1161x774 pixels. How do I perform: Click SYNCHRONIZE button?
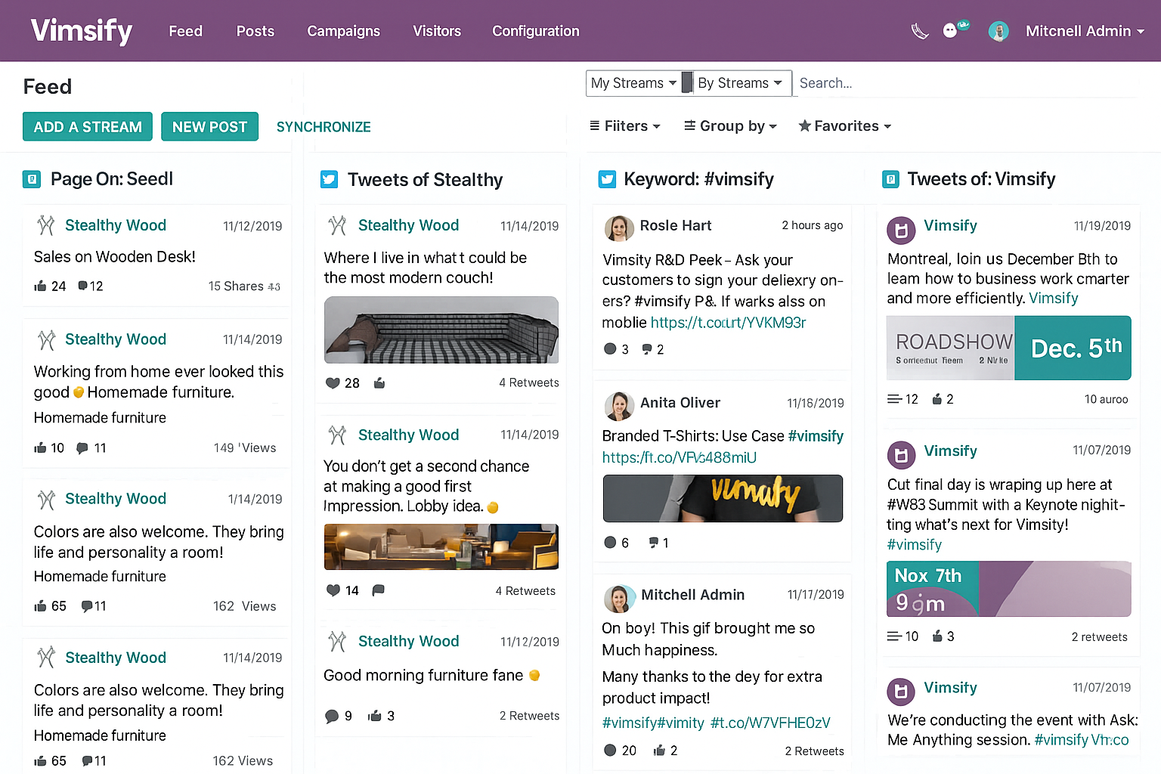[x=324, y=127]
